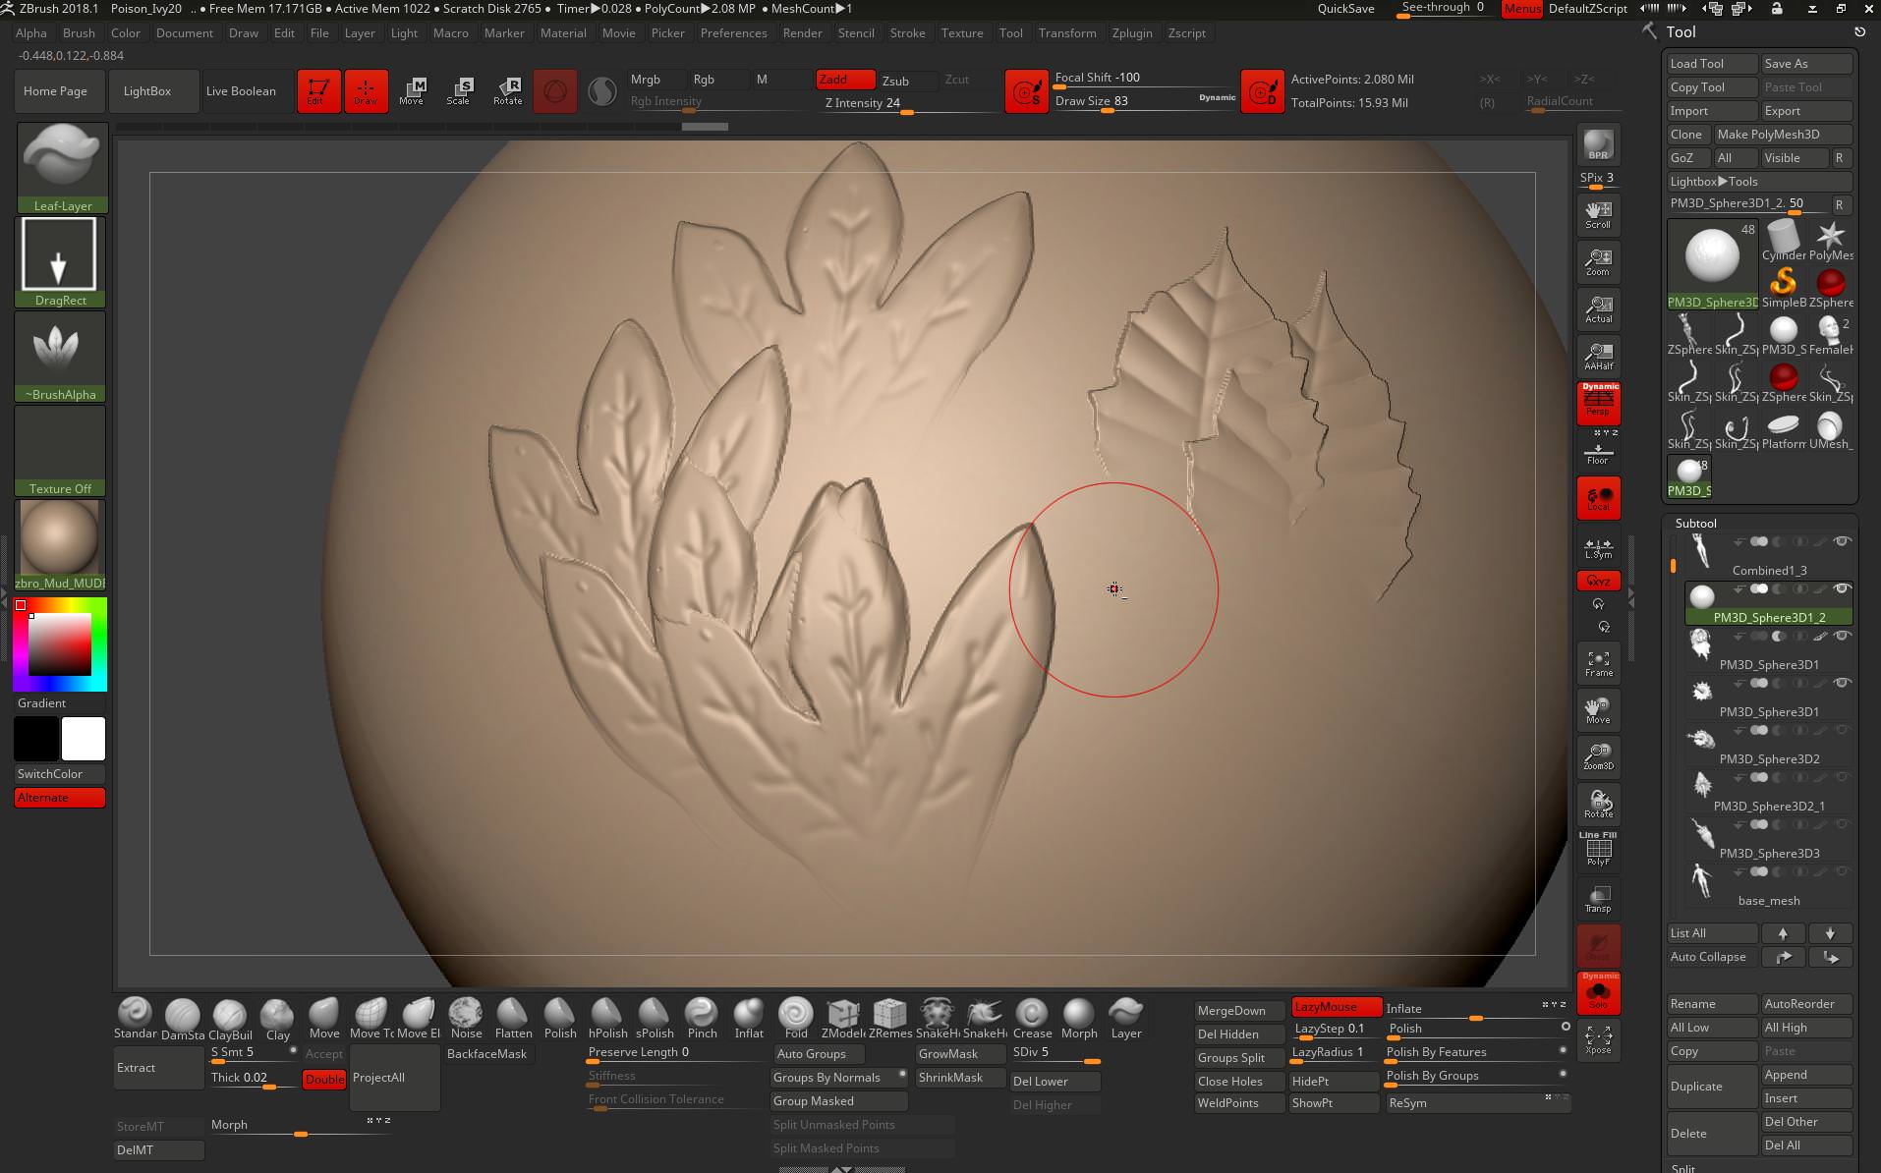The image size is (1881, 1173).
Task: Adjust the Draw Size slider
Action: click(x=1145, y=101)
